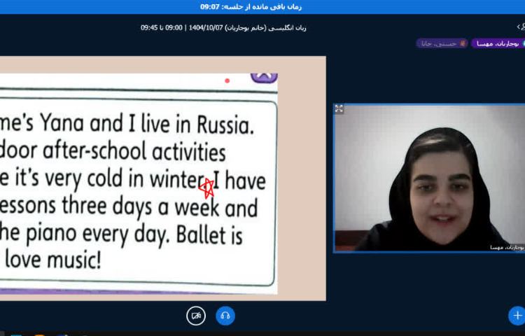525x336 pixels.
Task: Open the blue plus actions button
Action: point(517,316)
